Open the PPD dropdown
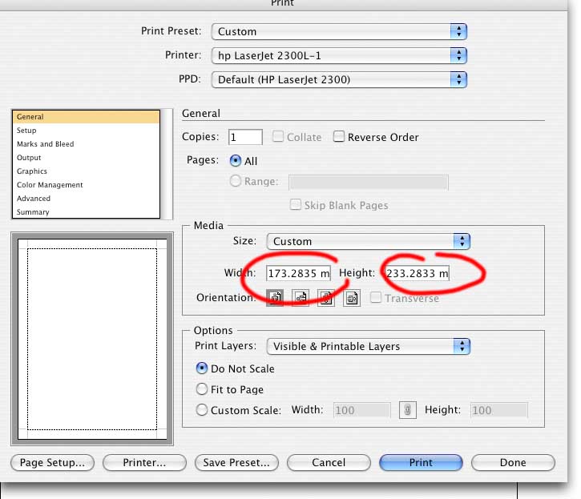The width and height of the screenshot is (581, 499). 339,79
